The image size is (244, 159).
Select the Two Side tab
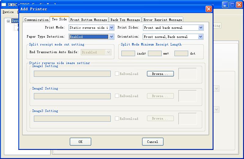coord(59,19)
